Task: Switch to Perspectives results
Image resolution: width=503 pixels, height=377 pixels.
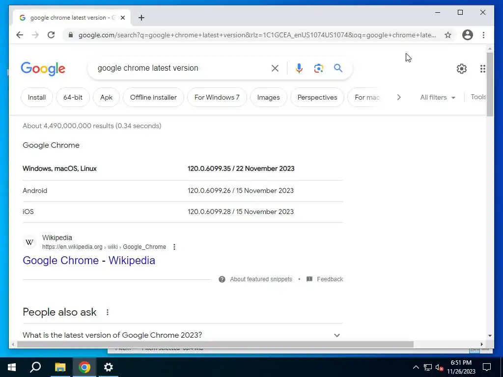Action: click(x=317, y=97)
